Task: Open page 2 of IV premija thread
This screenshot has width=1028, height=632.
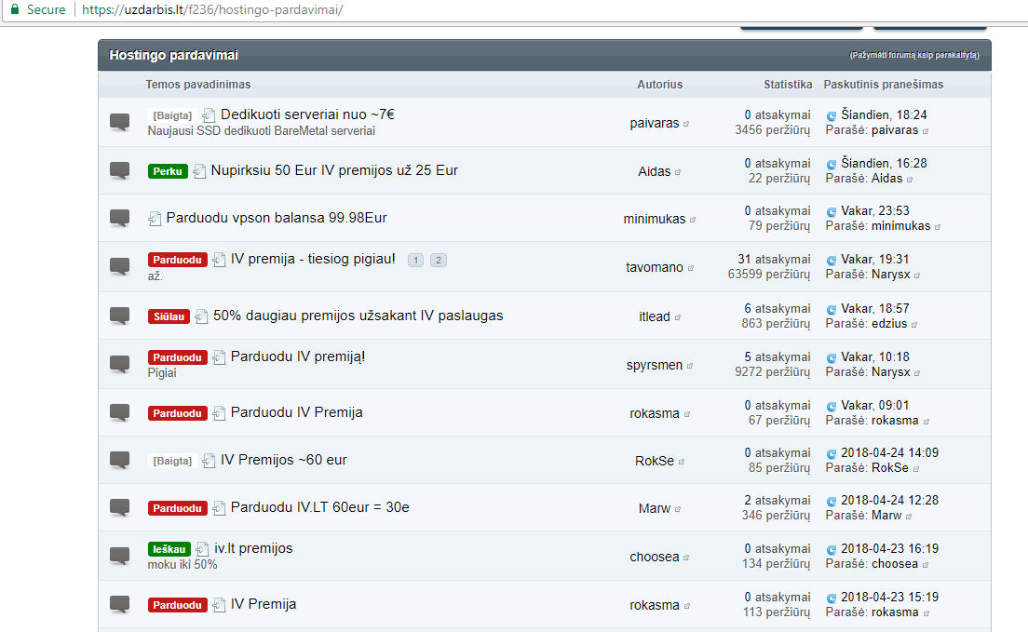Action: click(439, 261)
